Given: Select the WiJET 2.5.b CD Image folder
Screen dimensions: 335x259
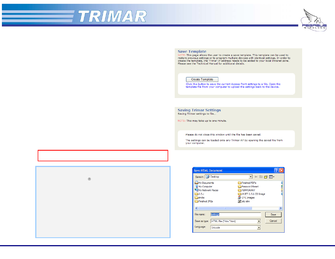Looking at the screenshot, I should pos(251,194).
